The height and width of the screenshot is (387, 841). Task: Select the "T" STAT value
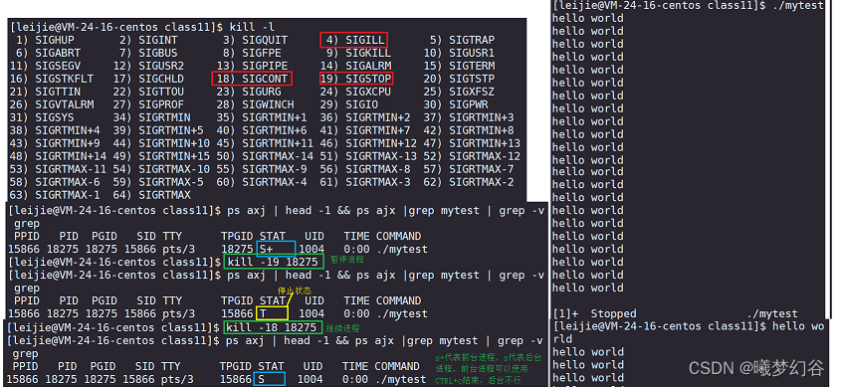pos(263,313)
